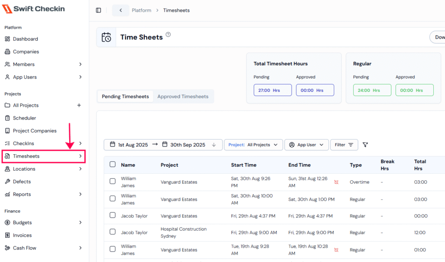Click the help icon beside Time Sheets
Image resolution: width=445 pixels, height=262 pixels.
(168, 35)
